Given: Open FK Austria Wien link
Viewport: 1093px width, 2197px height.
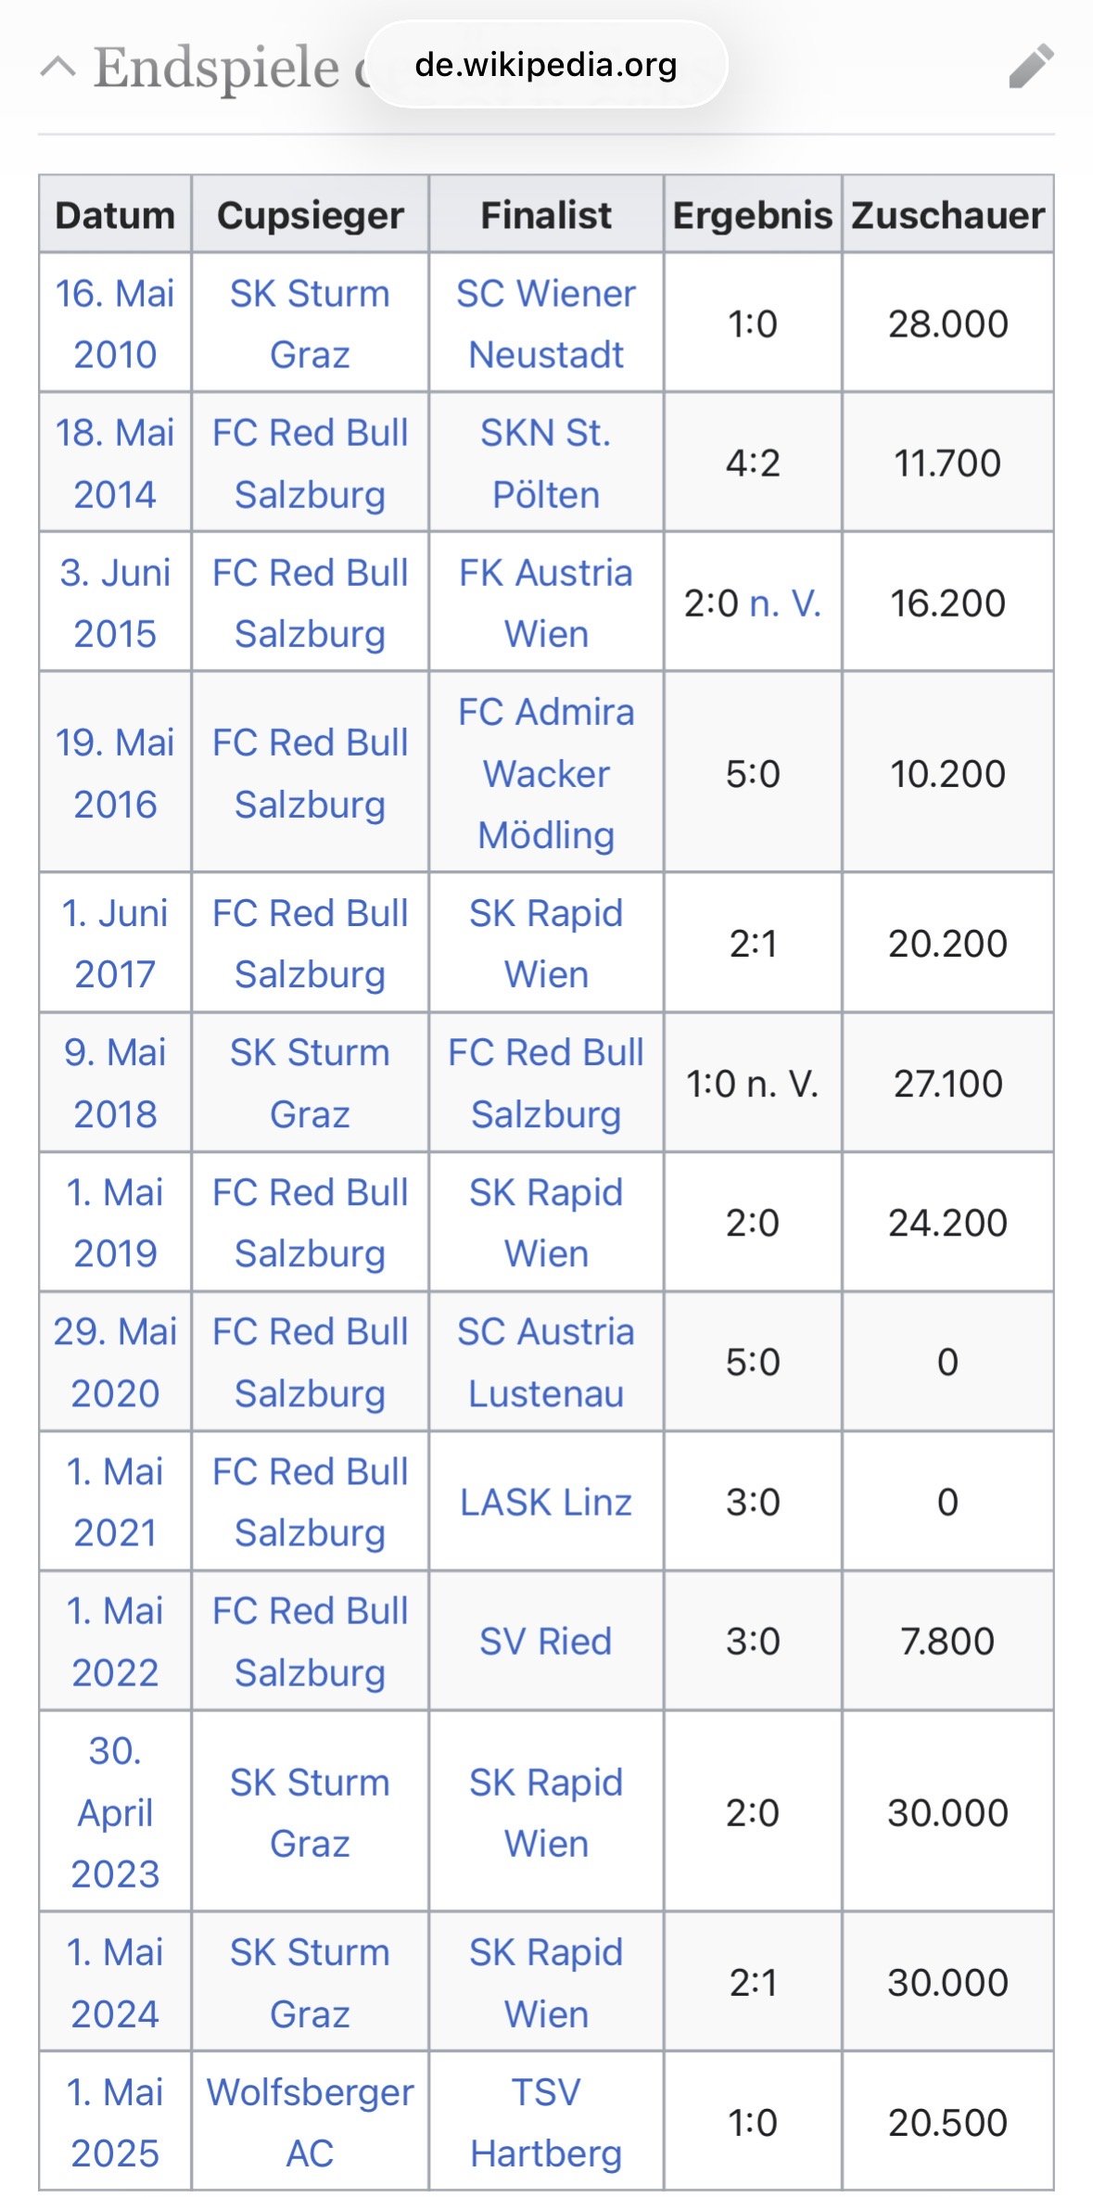Looking at the screenshot, I should tap(546, 603).
